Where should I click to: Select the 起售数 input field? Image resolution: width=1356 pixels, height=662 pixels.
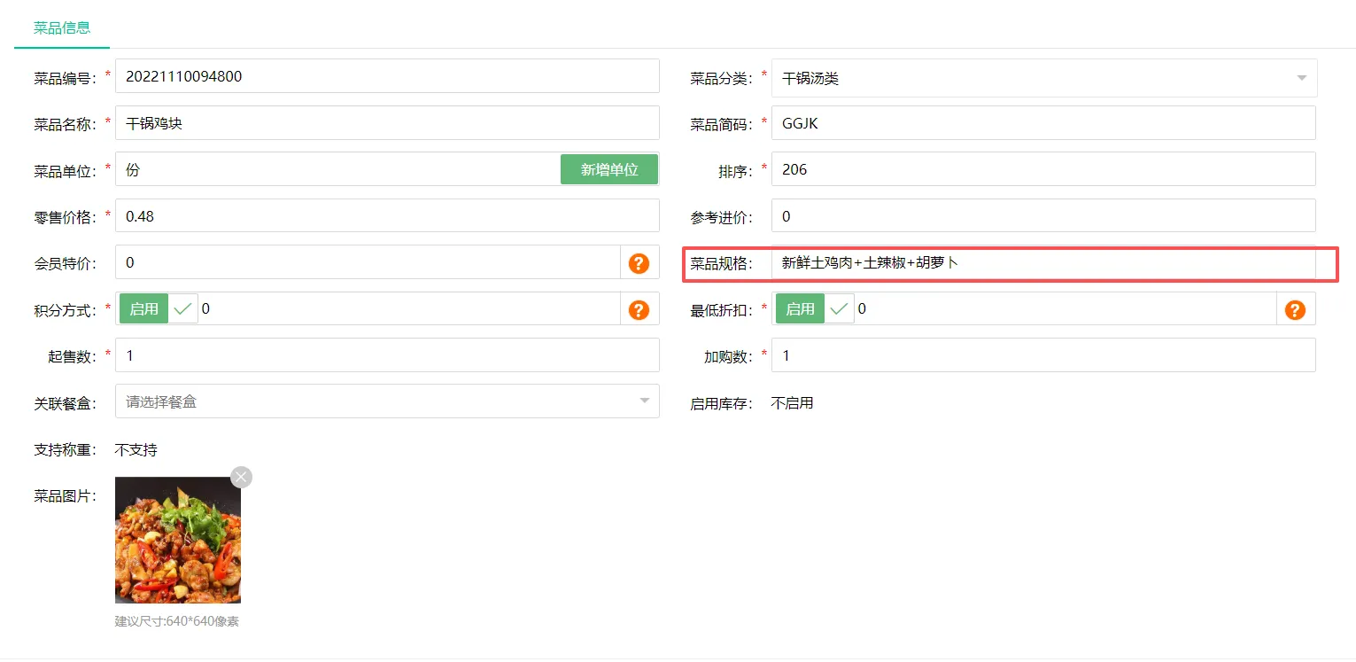click(x=387, y=355)
